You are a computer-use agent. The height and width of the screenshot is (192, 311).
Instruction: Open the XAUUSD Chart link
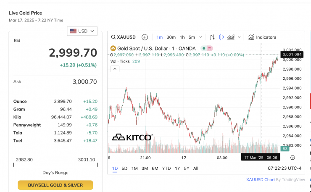(261, 179)
